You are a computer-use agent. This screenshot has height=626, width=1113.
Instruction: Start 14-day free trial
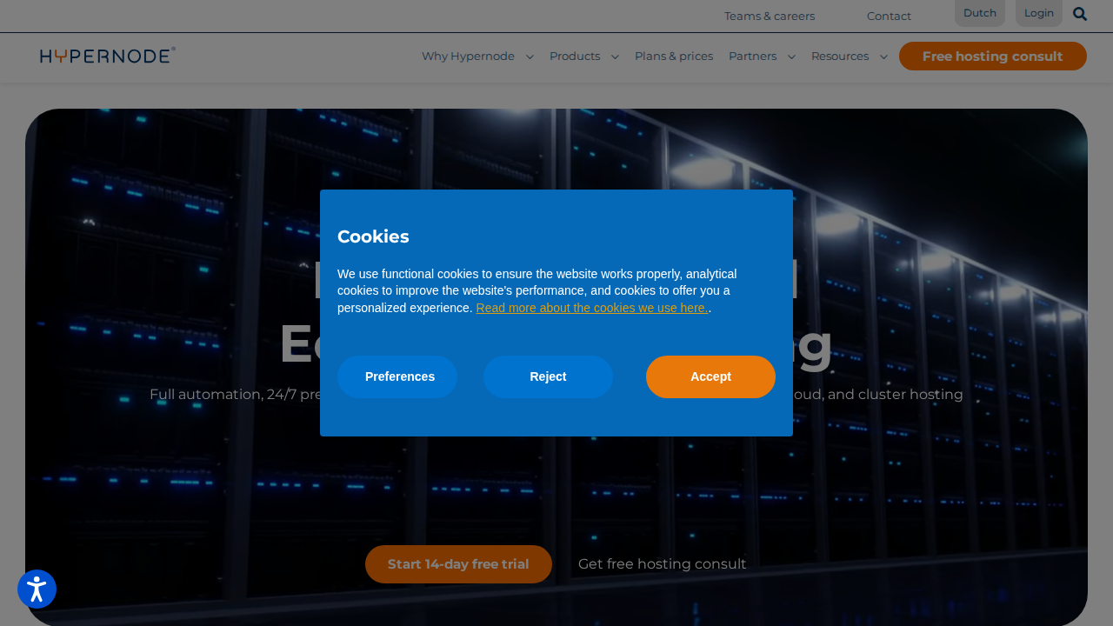[458, 564]
